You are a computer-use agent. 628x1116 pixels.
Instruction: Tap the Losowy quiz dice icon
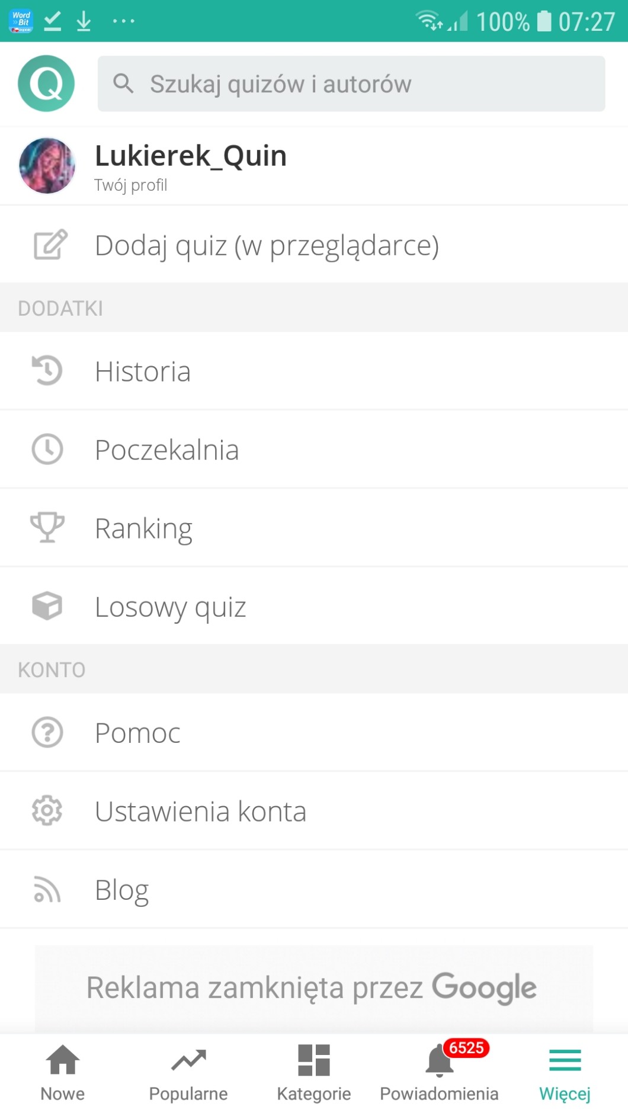pyautogui.click(x=47, y=606)
